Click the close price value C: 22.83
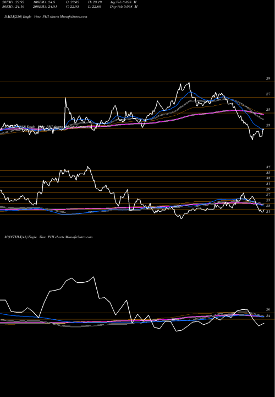This screenshot has width=275, height=397. tap(73, 7)
